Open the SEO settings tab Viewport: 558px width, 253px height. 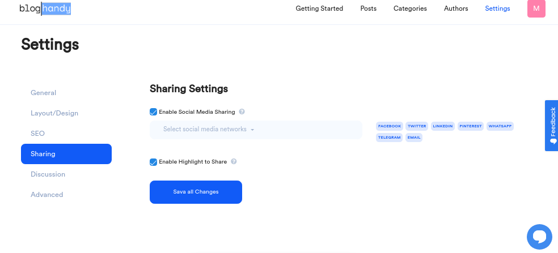point(37,134)
